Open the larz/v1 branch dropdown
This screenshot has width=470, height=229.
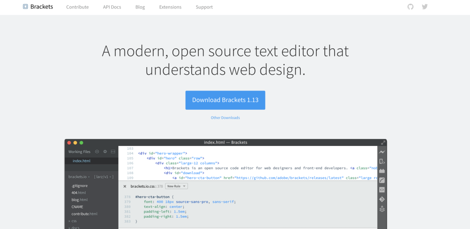tap(104, 177)
